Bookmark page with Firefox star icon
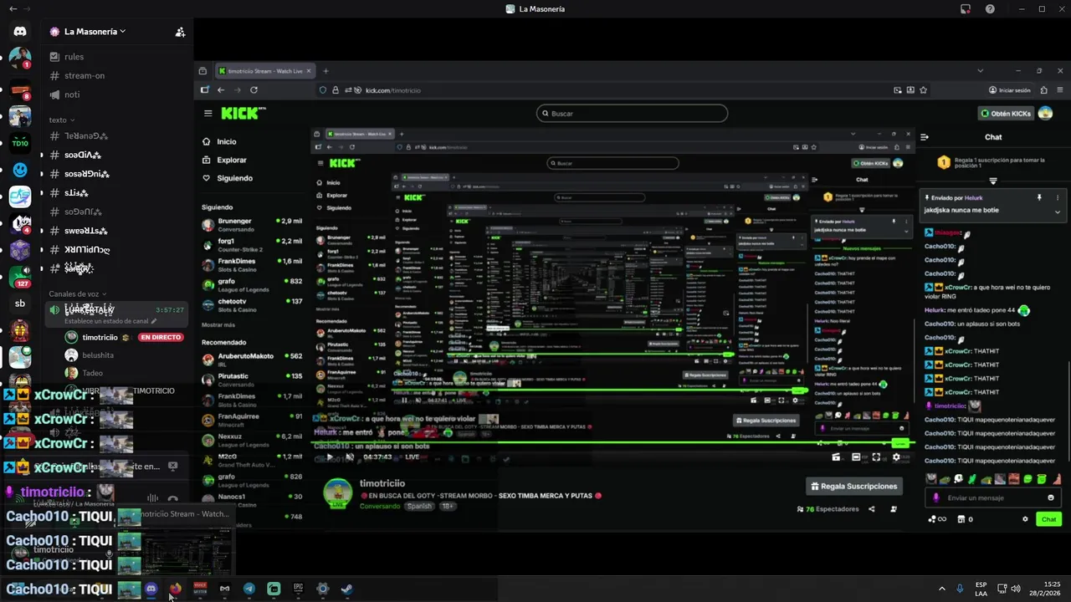This screenshot has height=602, width=1071. (923, 89)
